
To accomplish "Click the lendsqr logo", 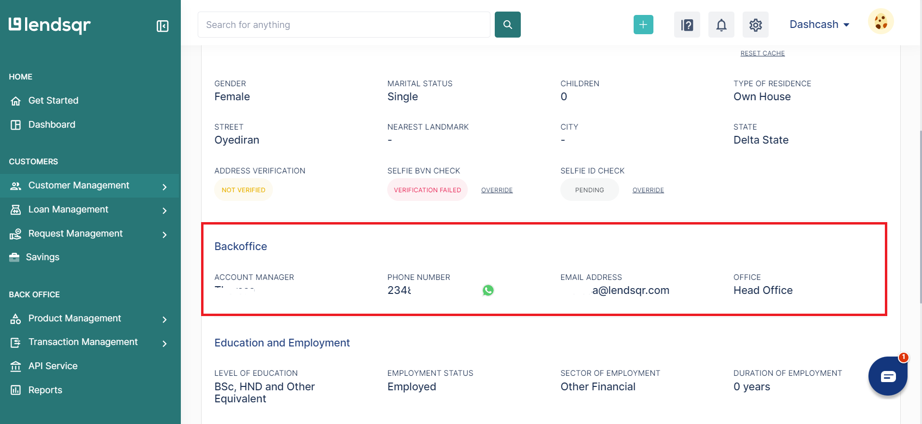I will 50,25.
